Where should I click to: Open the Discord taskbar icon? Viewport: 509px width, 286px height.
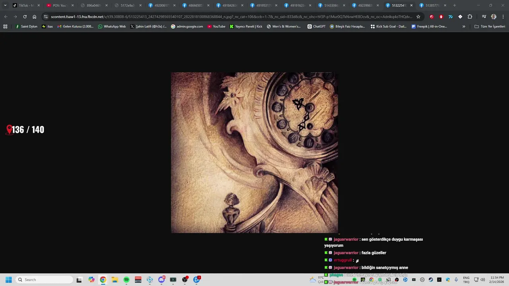pos(161,280)
